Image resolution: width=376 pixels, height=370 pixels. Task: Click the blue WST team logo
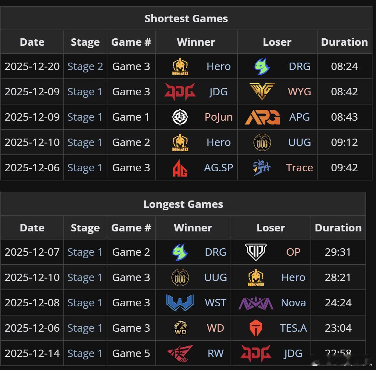pyautogui.click(x=180, y=303)
